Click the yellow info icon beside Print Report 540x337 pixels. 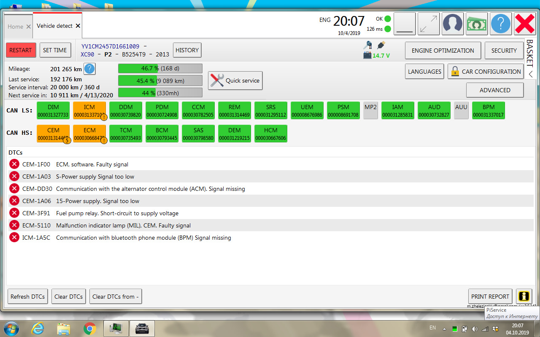click(524, 296)
